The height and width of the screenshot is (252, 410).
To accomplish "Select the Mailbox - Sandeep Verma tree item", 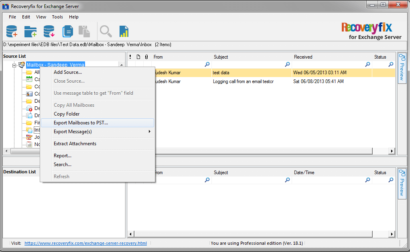I will point(55,65).
